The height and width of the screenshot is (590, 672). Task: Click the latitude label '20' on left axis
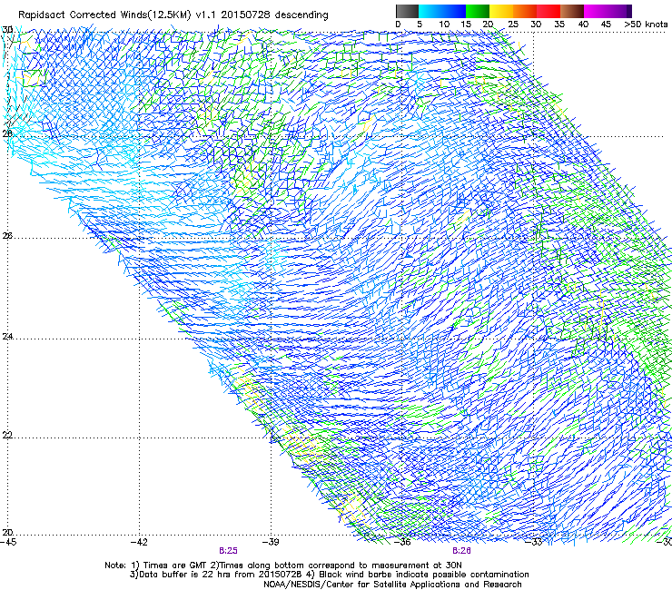click(x=7, y=533)
